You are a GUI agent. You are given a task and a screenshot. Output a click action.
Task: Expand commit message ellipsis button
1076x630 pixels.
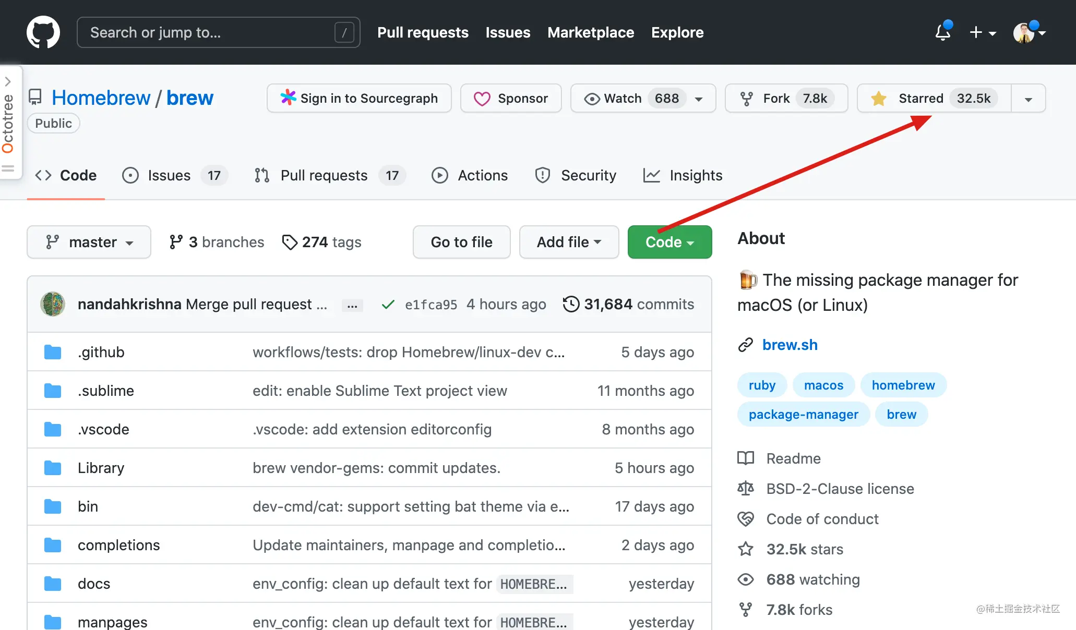[352, 305]
